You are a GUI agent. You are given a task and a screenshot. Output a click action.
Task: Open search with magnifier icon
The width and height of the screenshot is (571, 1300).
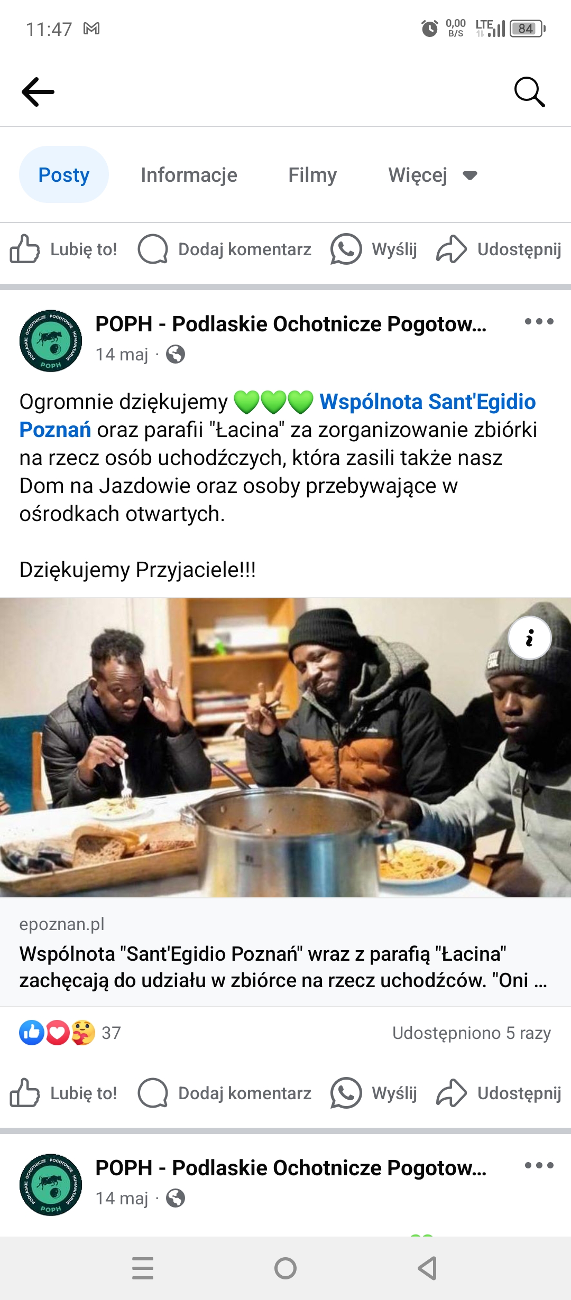(529, 92)
